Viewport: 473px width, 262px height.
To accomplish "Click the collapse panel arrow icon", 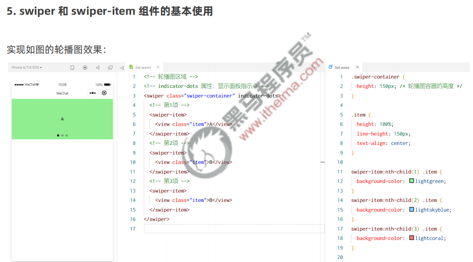I will click(121, 68).
